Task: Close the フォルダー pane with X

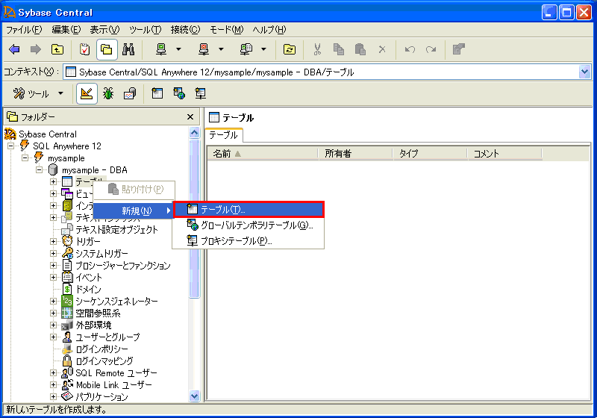Action: click(x=190, y=117)
